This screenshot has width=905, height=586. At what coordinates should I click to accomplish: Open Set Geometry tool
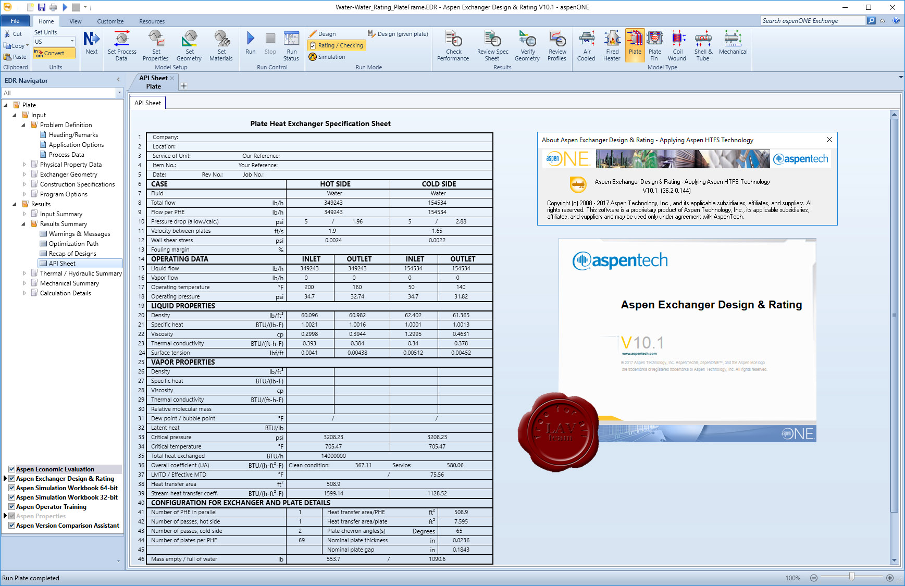pos(189,46)
